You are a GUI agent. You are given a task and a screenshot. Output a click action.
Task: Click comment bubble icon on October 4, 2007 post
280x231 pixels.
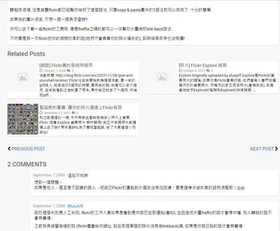(208, 71)
